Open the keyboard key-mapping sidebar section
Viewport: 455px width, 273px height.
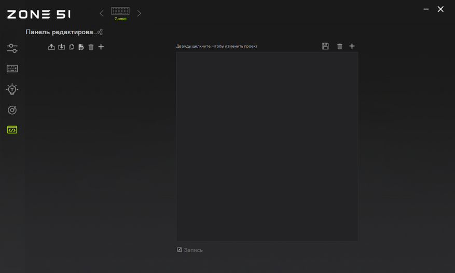[x=12, y=69]
